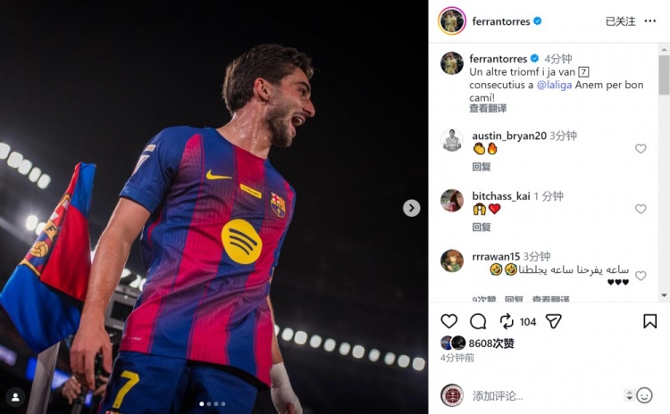
Task: Show tagged people on the photo
Action: click(14, 396)
